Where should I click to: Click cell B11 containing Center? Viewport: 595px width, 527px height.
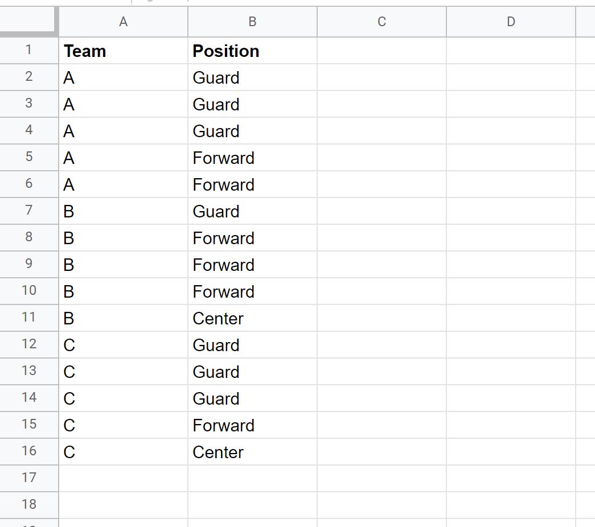(252, 318)
